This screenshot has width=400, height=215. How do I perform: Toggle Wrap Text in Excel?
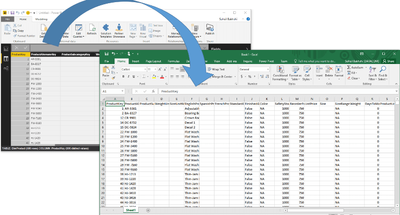(x=216, y=69)
